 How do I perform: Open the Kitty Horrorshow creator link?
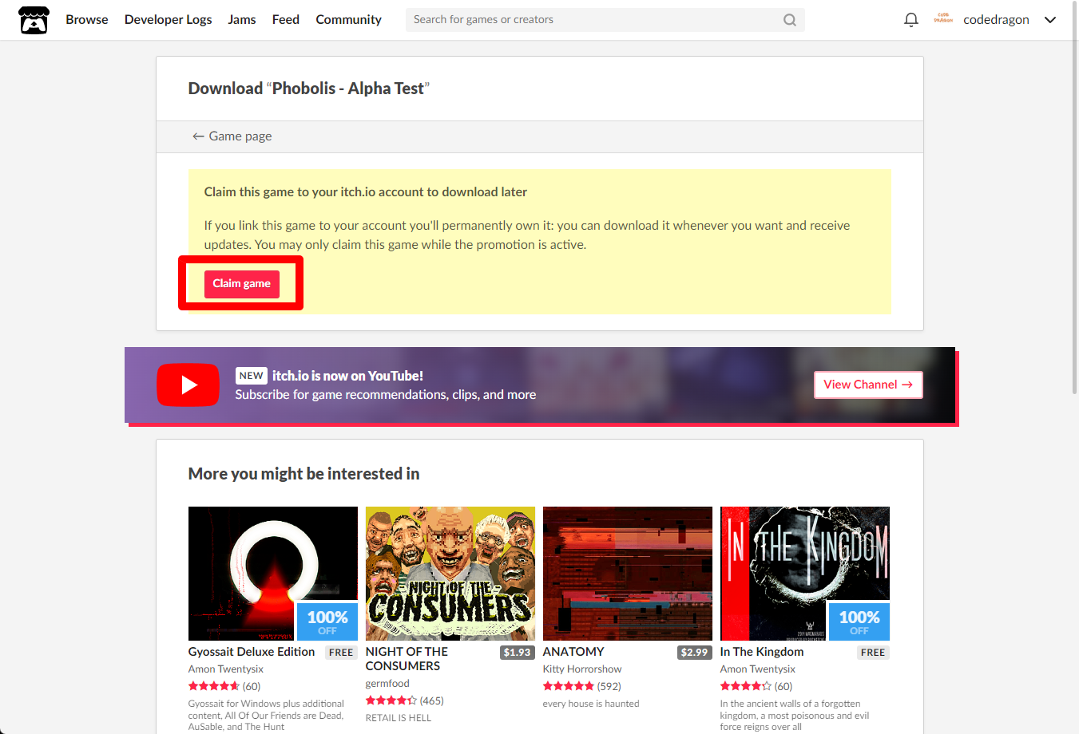point(582,669)
